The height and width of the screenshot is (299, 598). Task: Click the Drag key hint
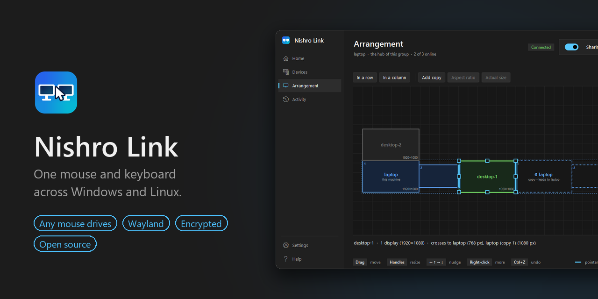point(360,262)
